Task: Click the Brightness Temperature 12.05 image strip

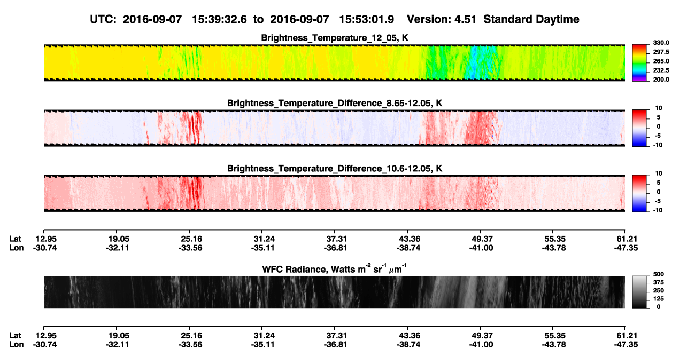Action: (x=334, y=62)
